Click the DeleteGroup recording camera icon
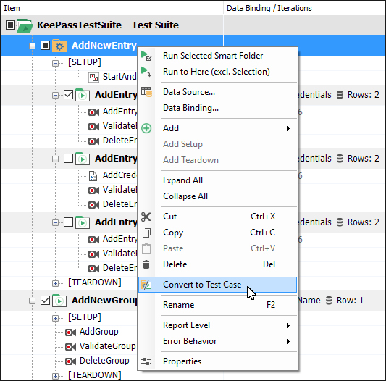Image resolution: width=386 pixels, height=381 pixels. point(70,361)
